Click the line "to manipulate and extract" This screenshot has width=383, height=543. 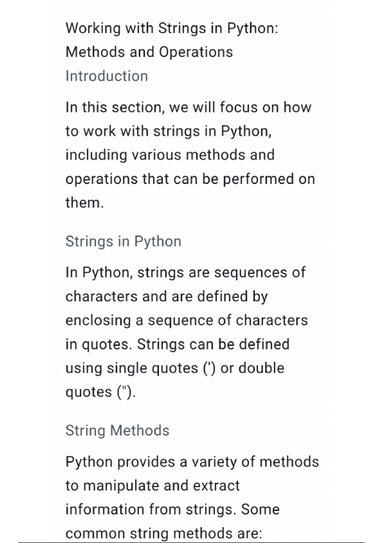pos(152,486)
